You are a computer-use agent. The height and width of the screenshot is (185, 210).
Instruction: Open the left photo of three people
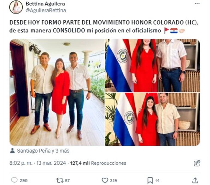click(x=57, y=92)
